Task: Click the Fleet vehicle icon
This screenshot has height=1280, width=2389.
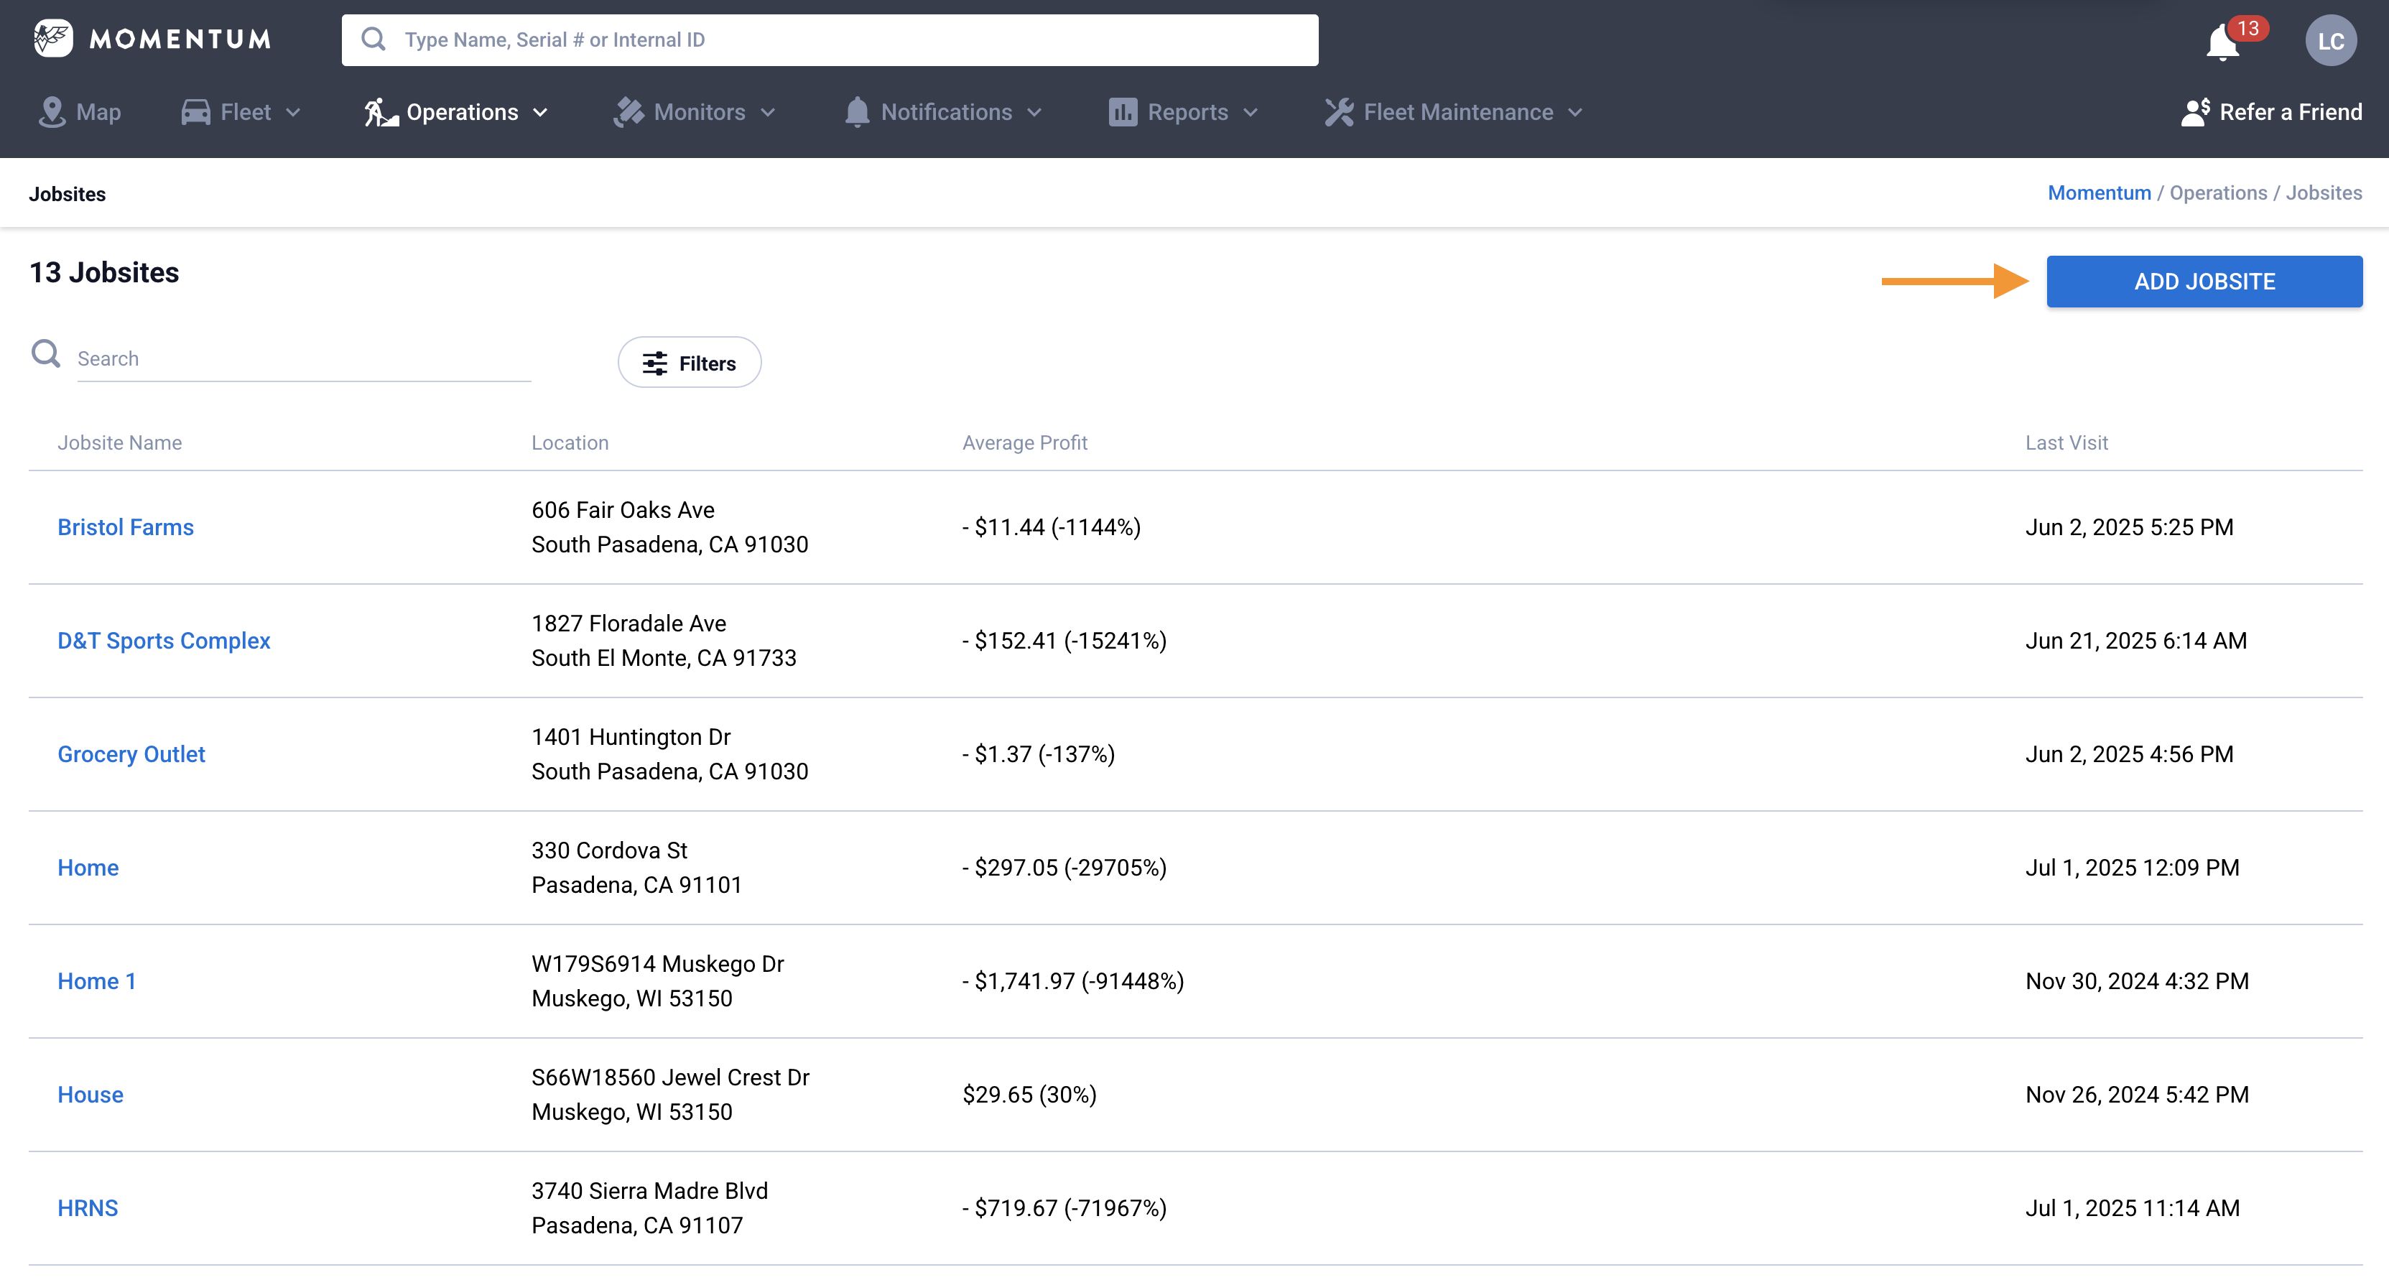Action: (194, 111)
